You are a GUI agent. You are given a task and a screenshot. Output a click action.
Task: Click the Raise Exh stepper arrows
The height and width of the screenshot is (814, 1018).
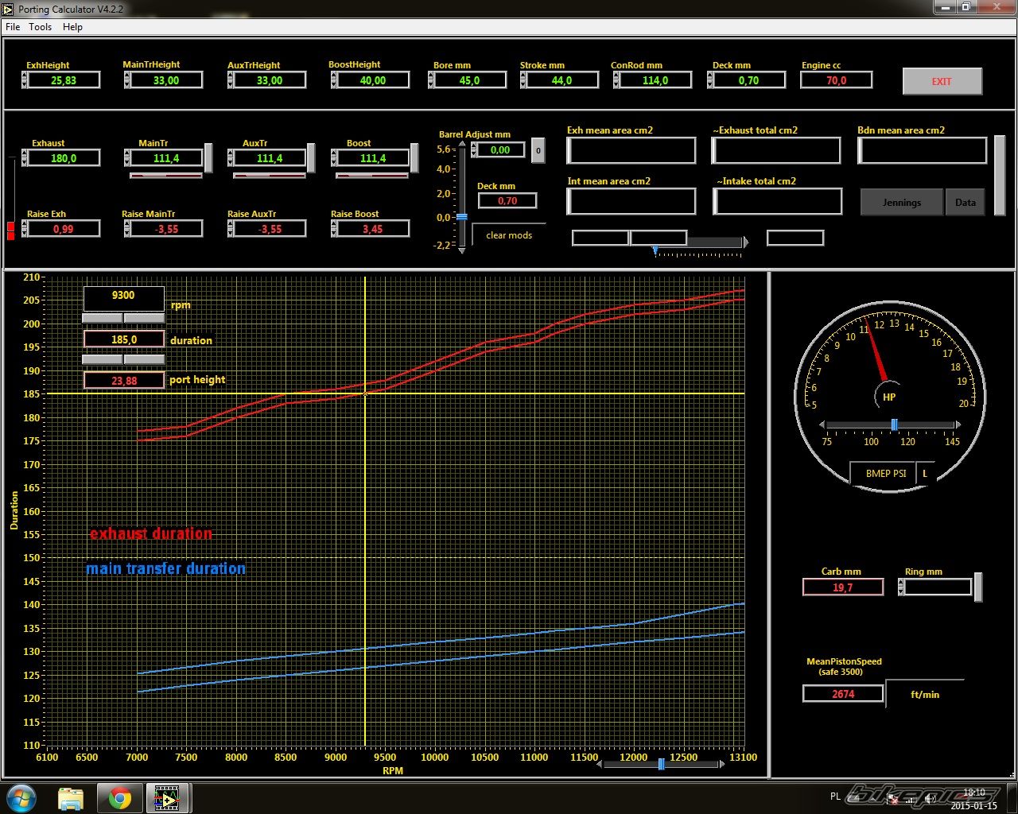click(x=24, y=229)
